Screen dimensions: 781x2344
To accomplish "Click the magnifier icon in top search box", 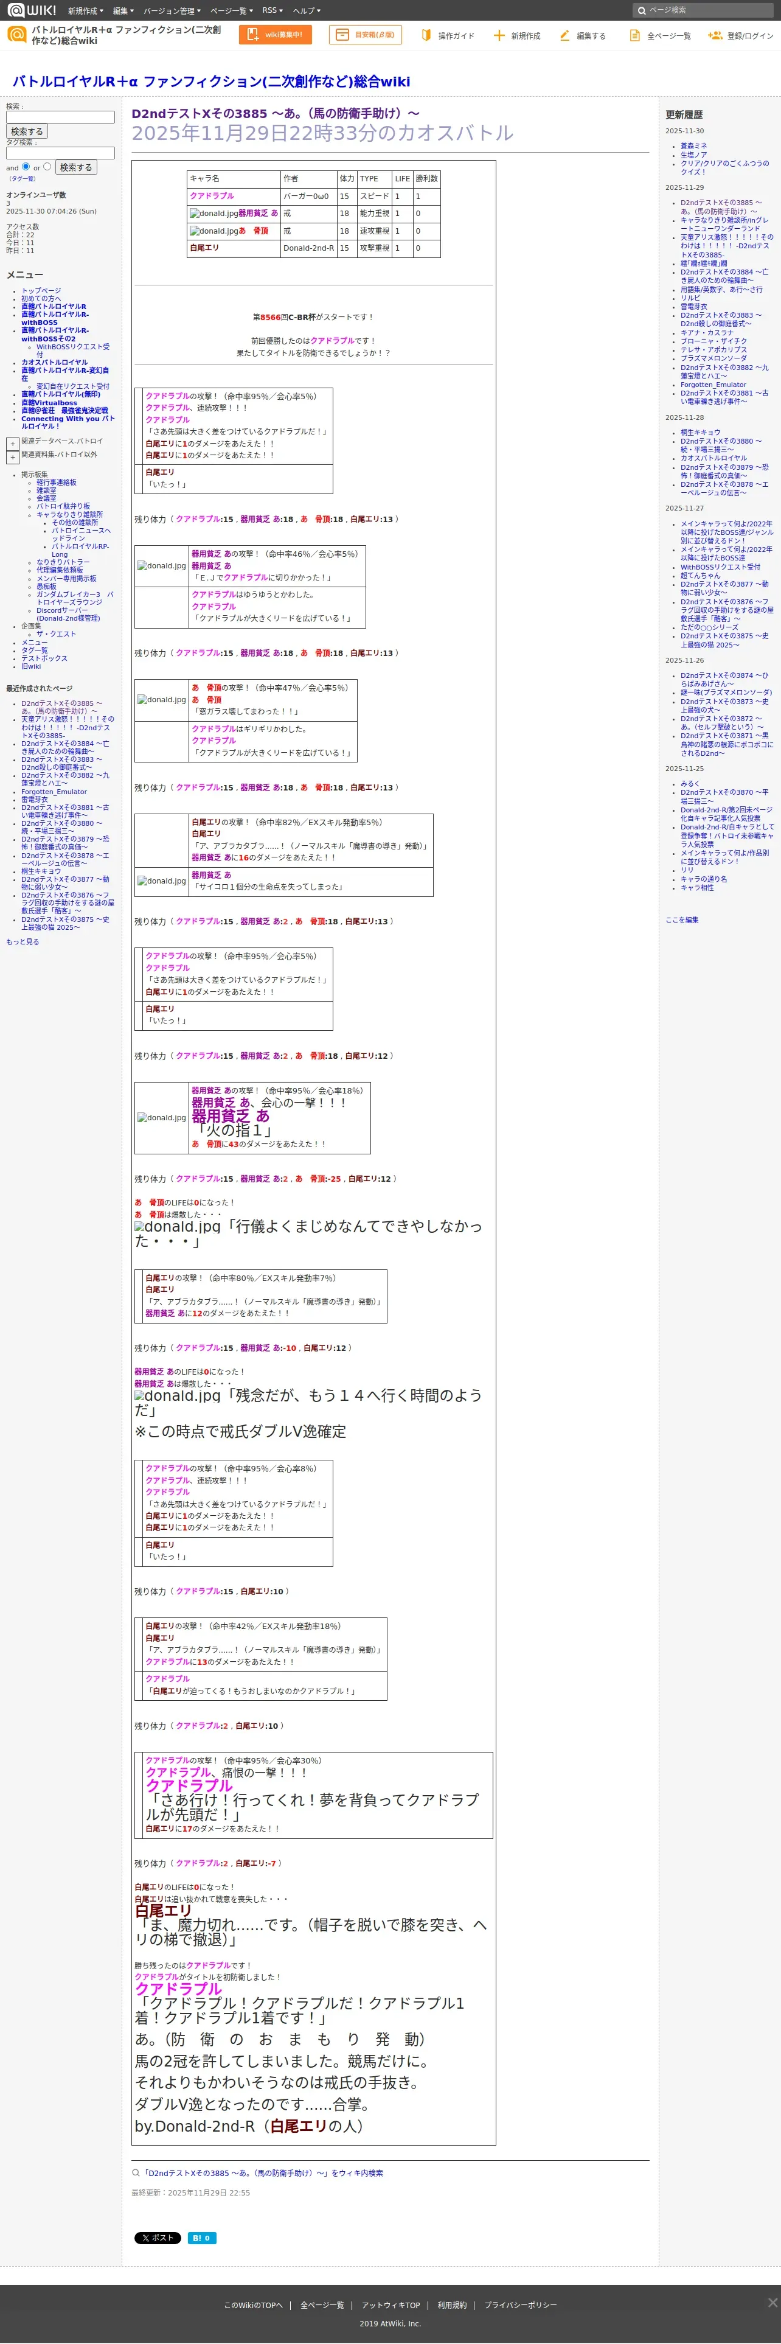I will (642, 10).
